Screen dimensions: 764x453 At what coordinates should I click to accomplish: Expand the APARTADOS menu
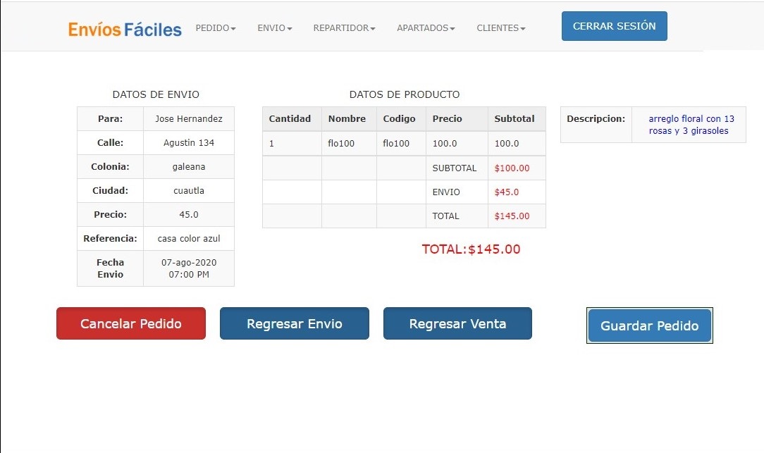coord(426,28)
